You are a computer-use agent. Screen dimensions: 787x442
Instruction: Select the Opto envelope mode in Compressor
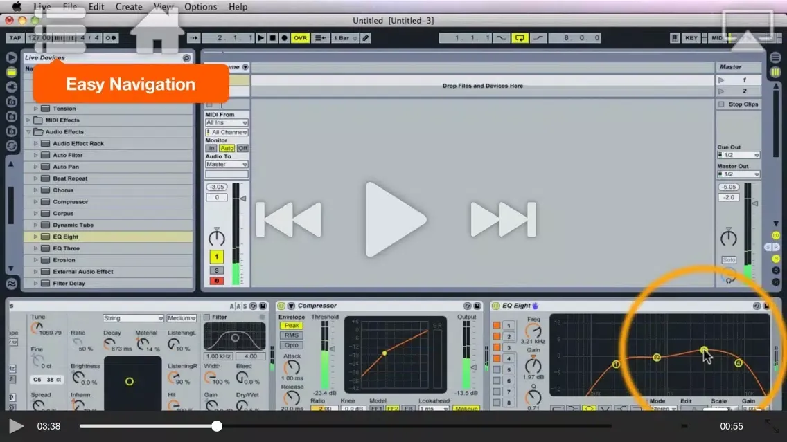coord(291,345)
